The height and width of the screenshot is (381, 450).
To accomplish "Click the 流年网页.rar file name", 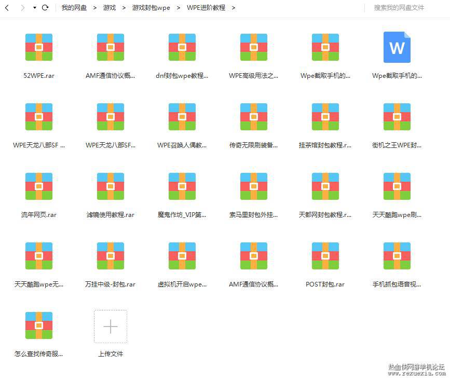I will click(39, 215).
